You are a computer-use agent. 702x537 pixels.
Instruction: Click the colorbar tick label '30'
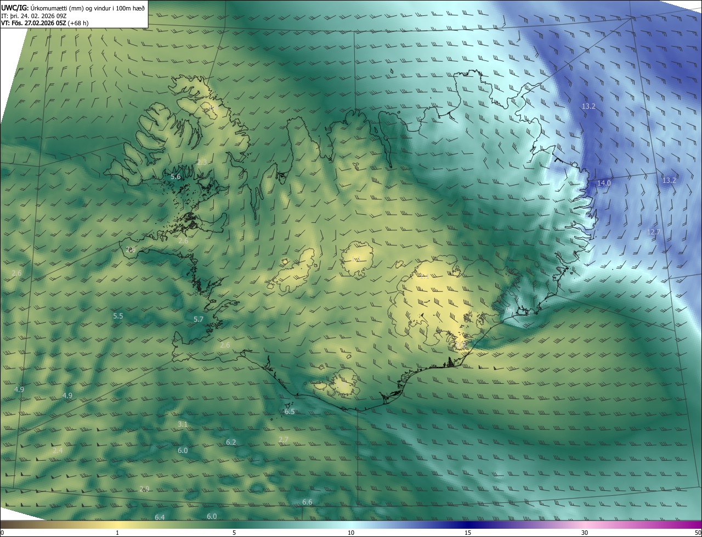[x=585, y=533]
